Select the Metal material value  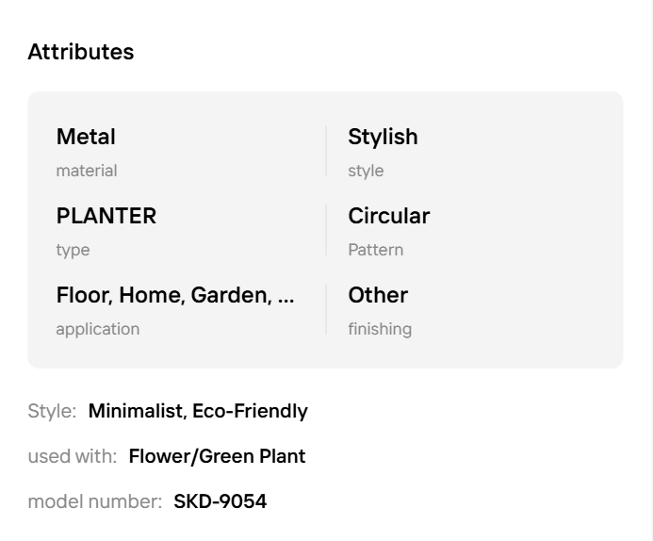[x=86, y=137]
